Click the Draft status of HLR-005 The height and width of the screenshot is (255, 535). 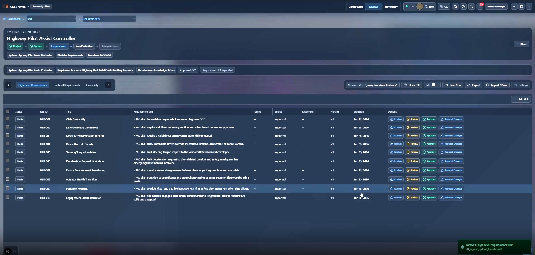coord(20,152)
